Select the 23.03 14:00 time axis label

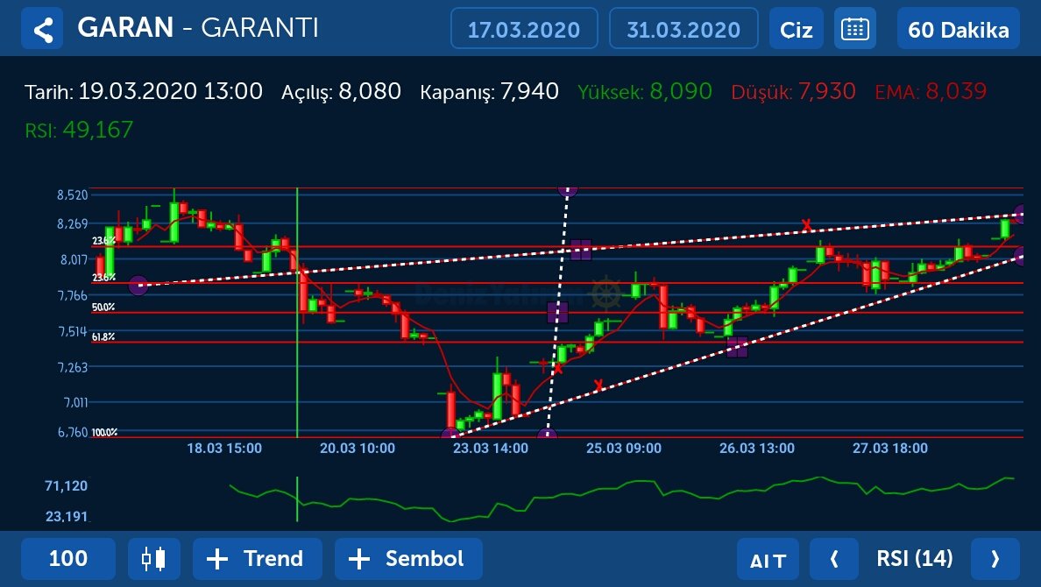coord(491,449)
